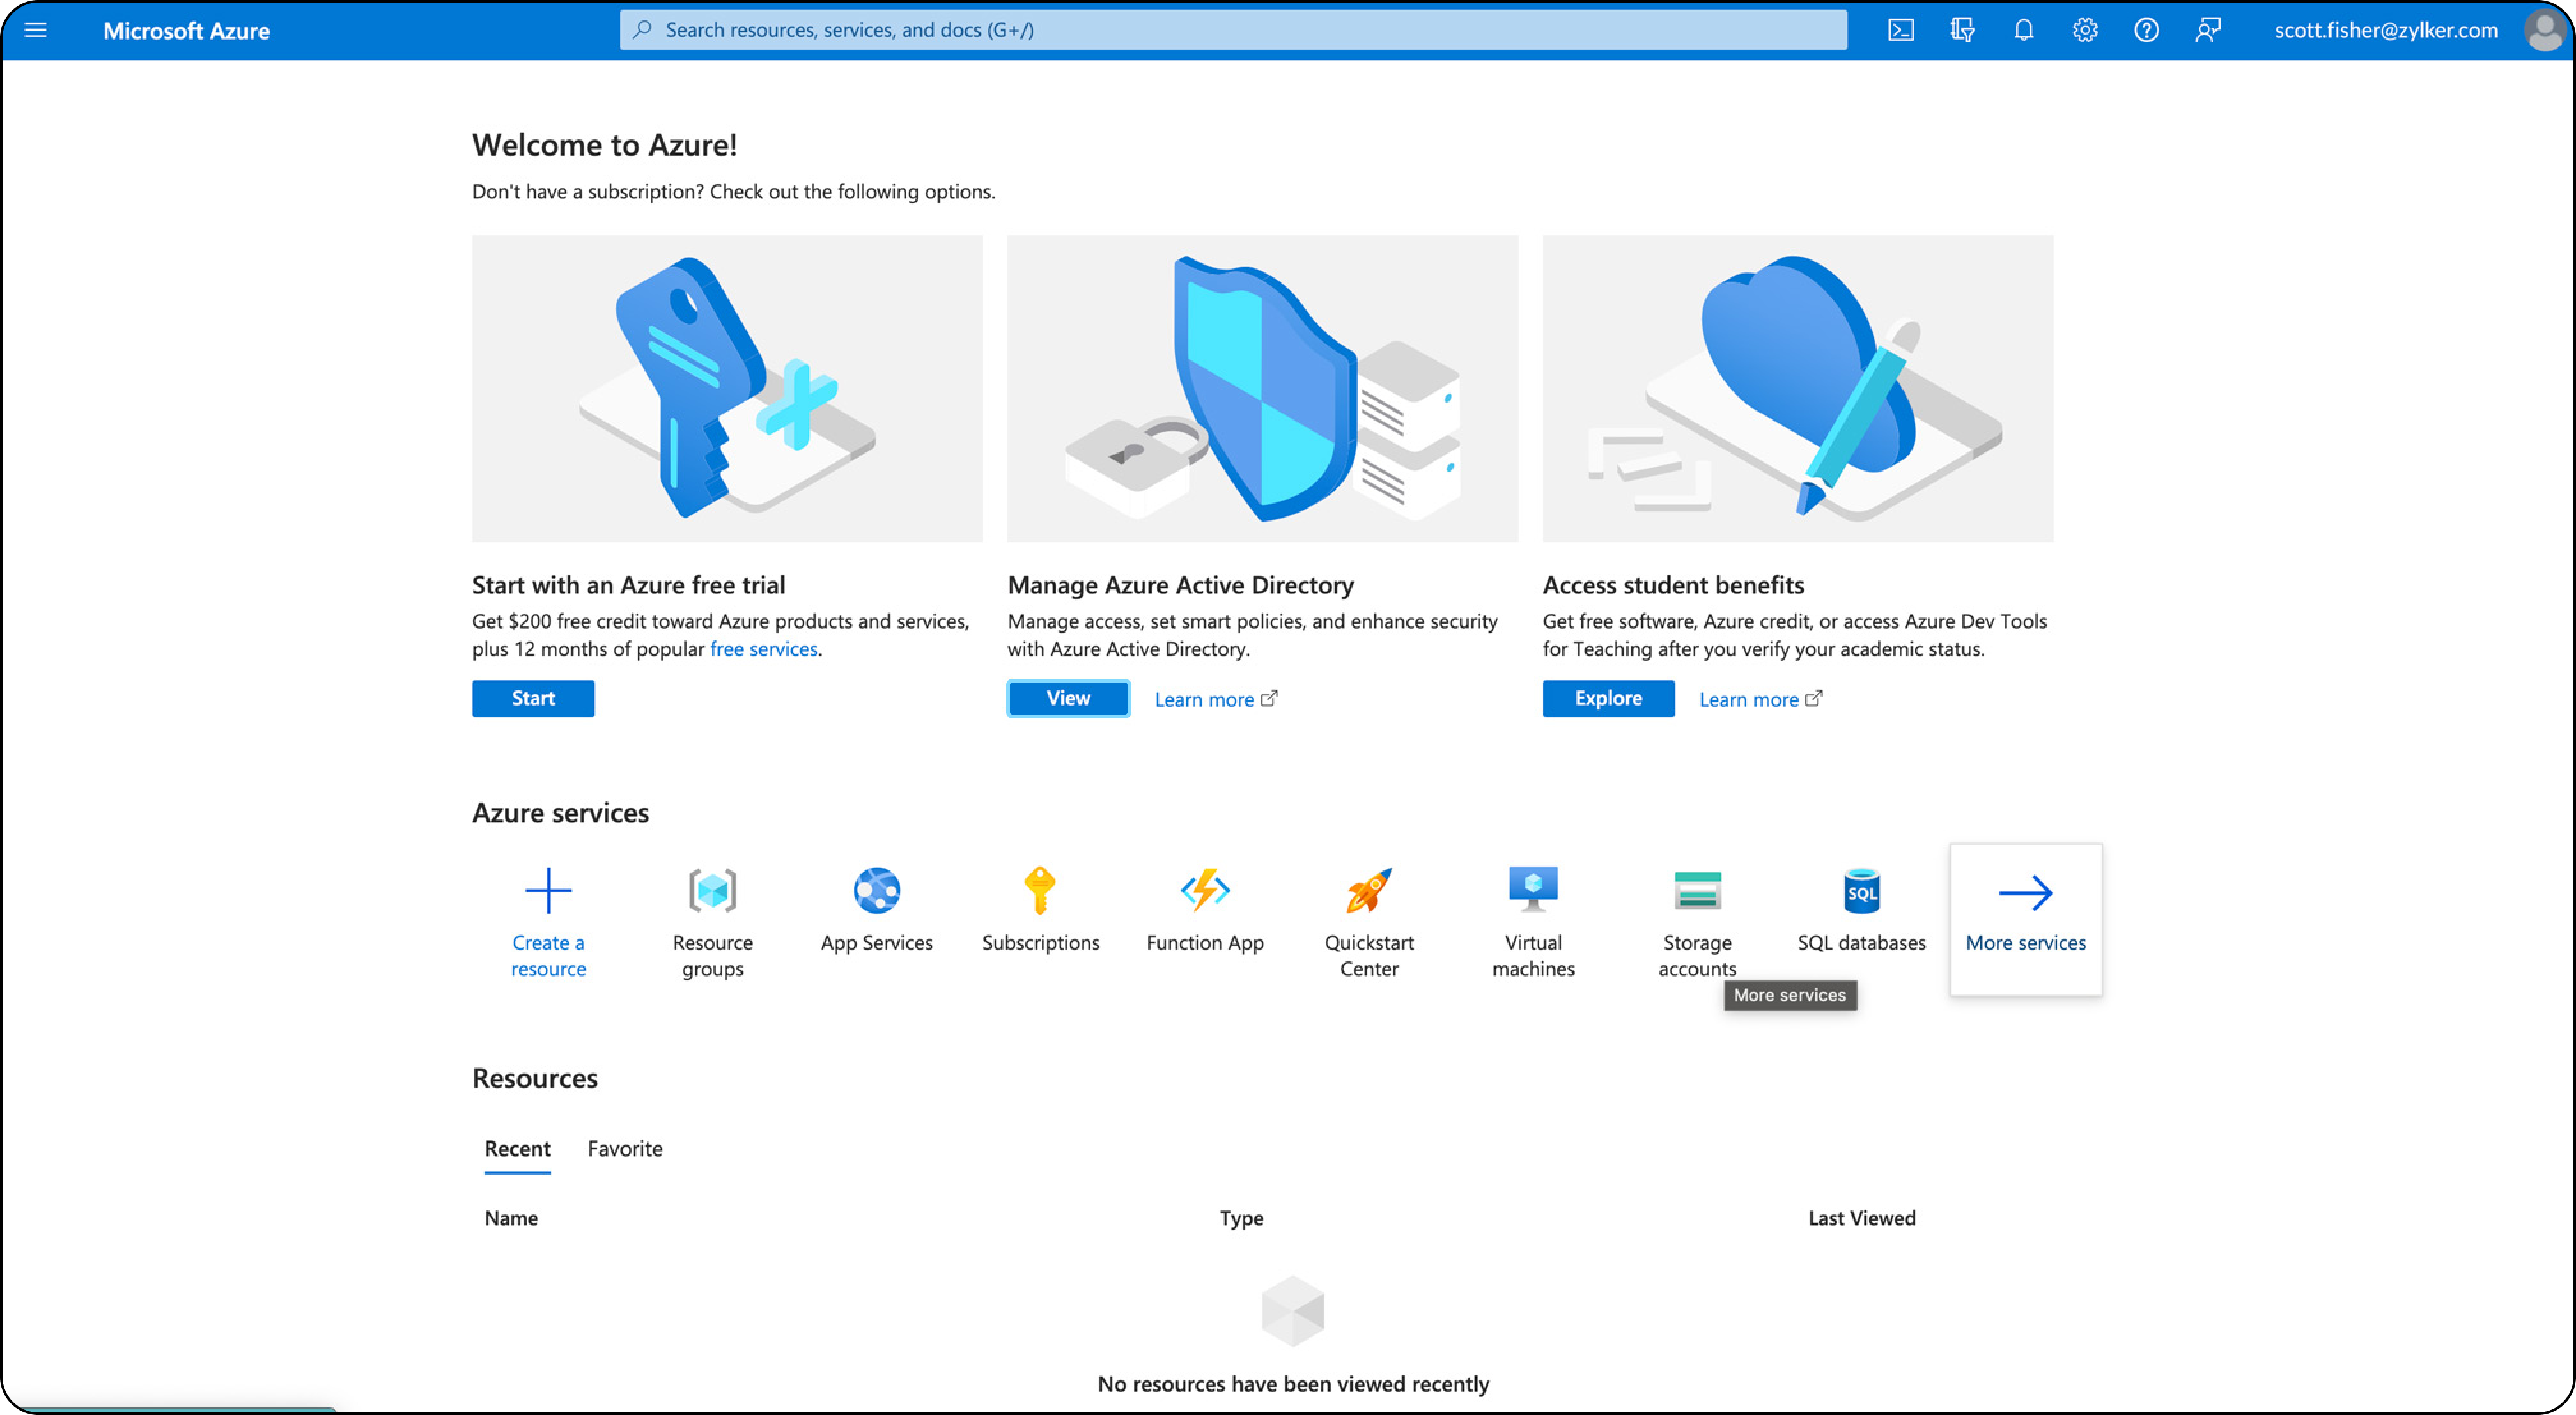Click the scott.fisher@zylker.com account name
The width and height of the screenshot is (2576, 1415).
click(2385, 30)
